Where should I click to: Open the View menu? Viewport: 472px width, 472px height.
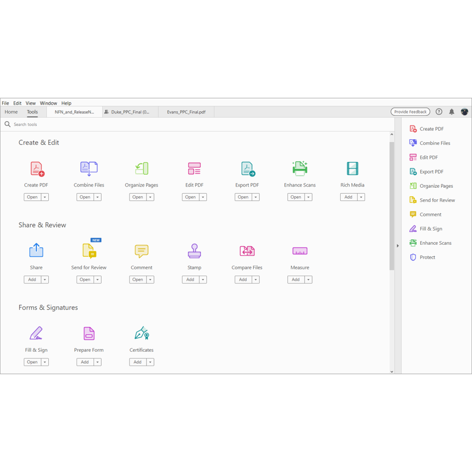click(30, 103)
